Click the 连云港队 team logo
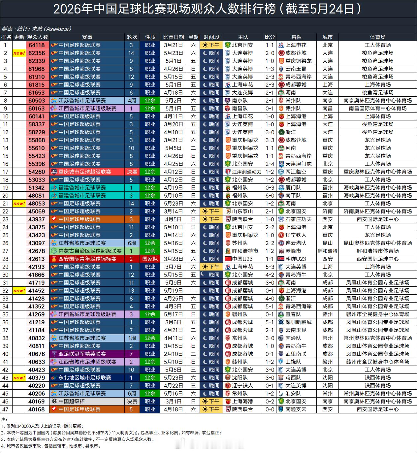 click(281, 243)
